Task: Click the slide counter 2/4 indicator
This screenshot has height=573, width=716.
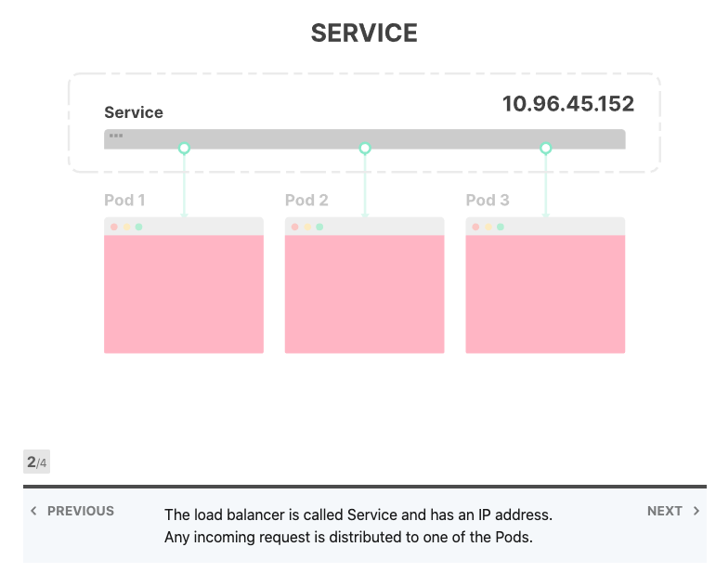Action: click(36, 462)
